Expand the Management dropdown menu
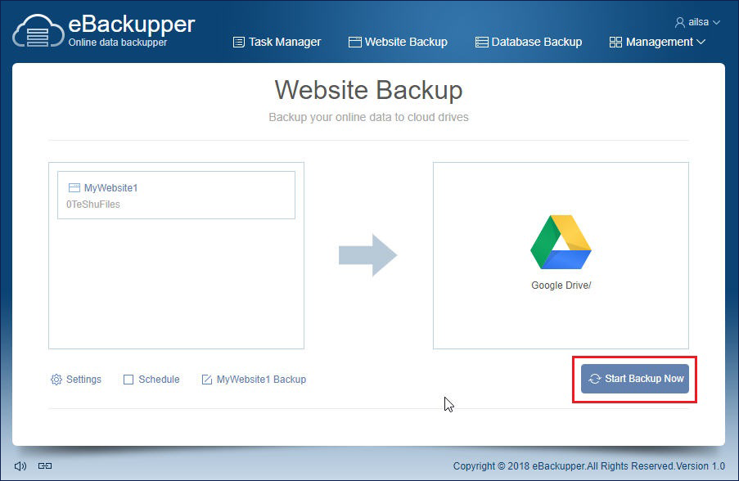 point(657,42)
